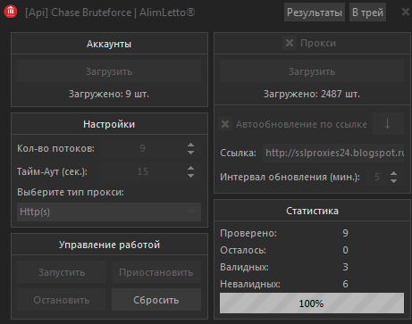Decrease the Кол-во потоков value with down arrow

point(191,153)
